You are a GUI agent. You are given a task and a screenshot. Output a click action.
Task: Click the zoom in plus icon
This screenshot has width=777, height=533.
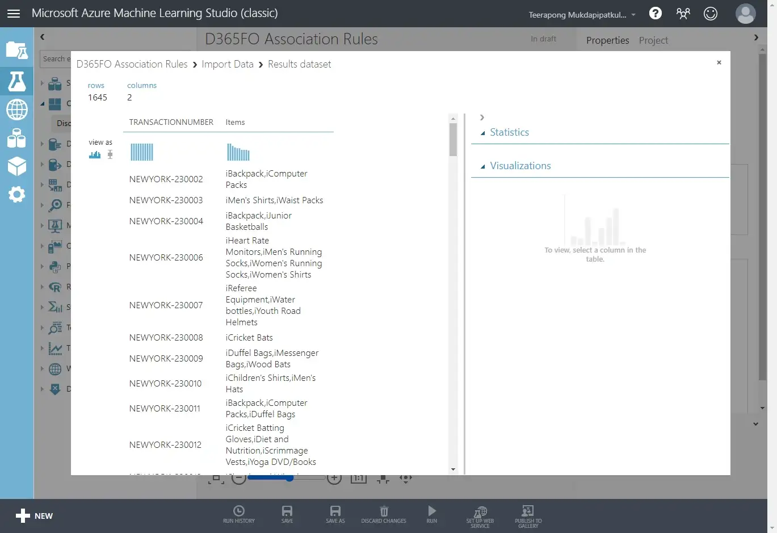[335, 479]
